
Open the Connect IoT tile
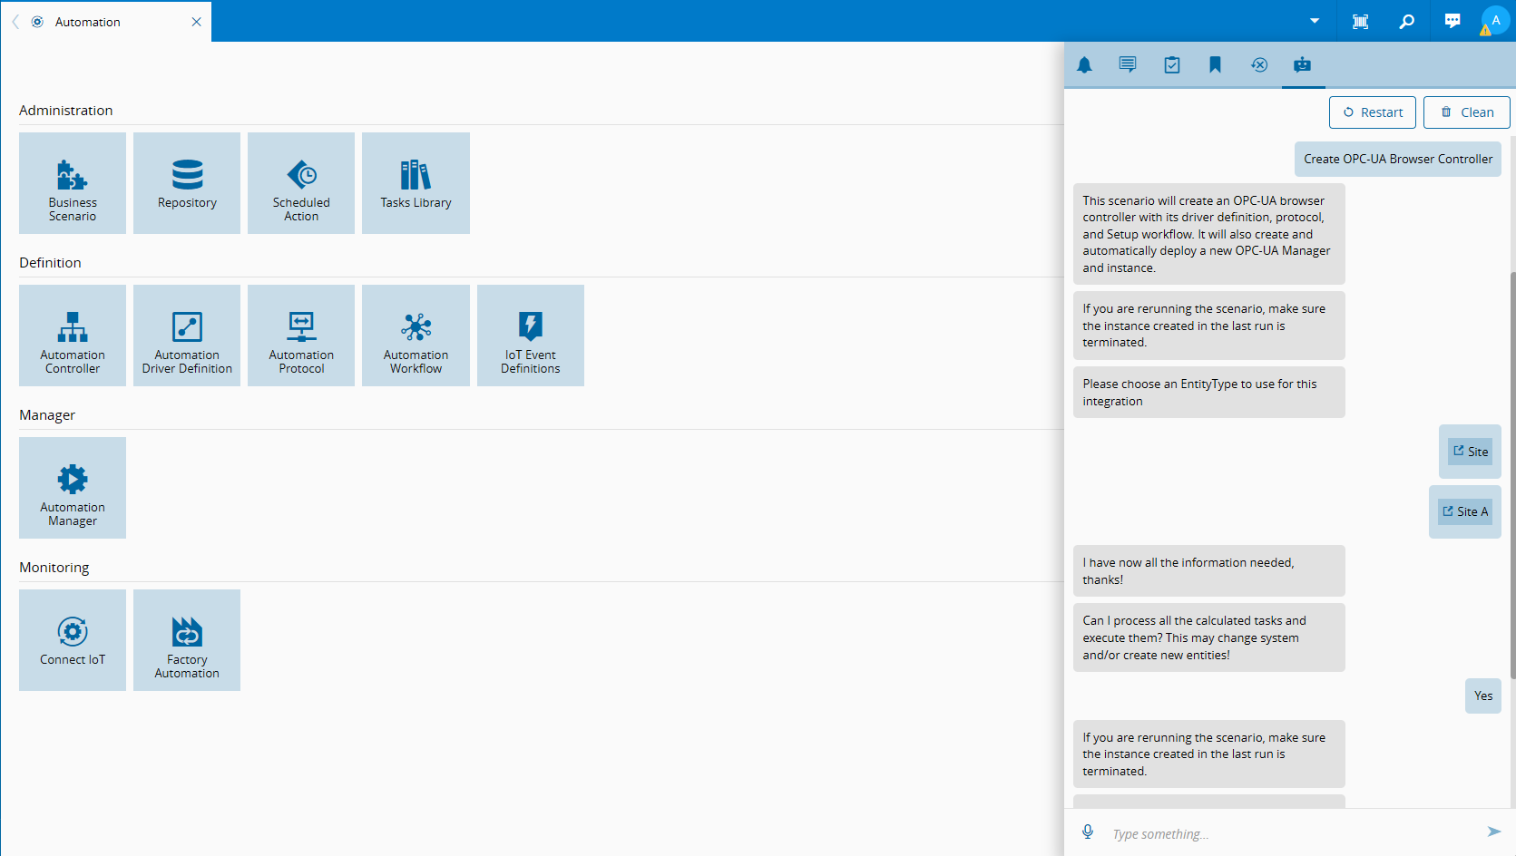coord(73,640)
